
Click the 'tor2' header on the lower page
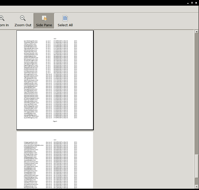[55, 140]
